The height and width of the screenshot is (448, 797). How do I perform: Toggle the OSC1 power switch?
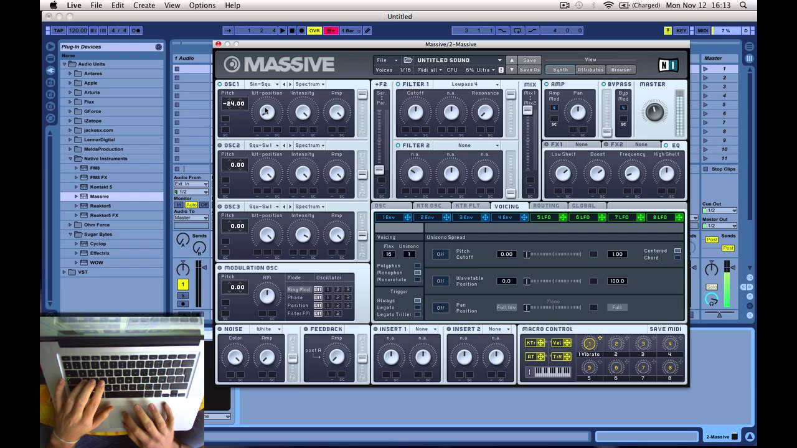coord(220,84)
